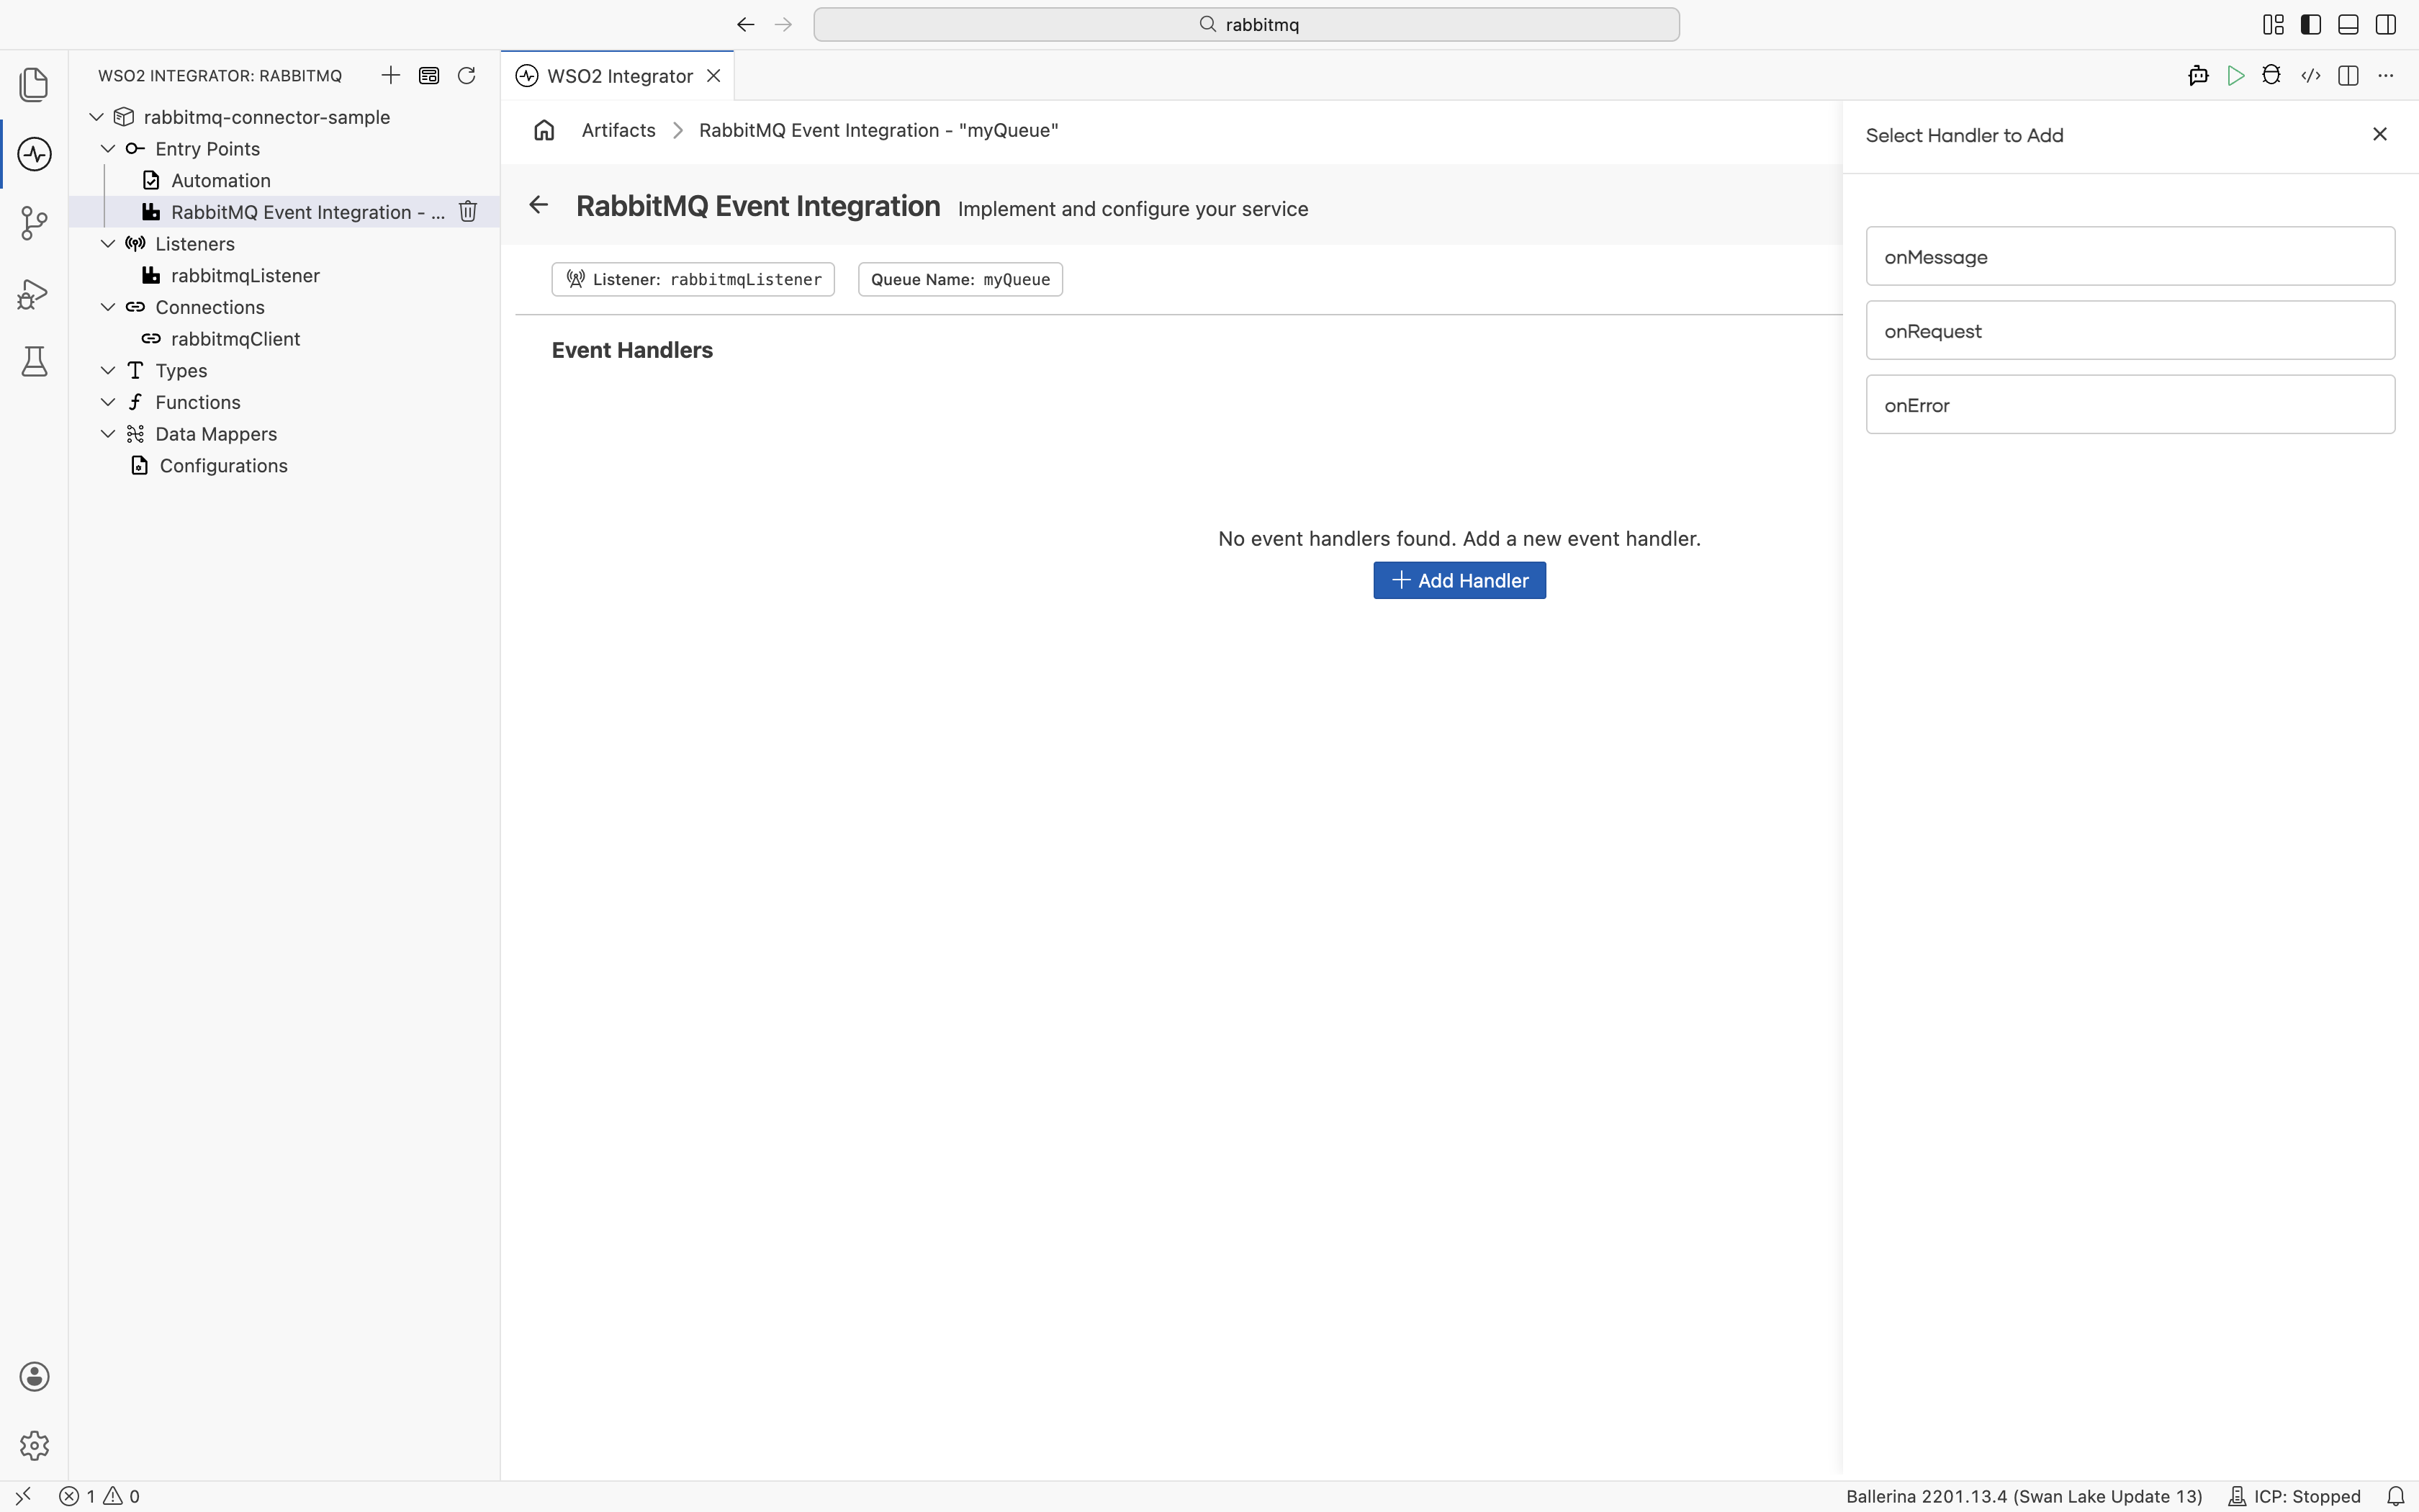
Task: Choose the onMessage handler
Action: tap(2130, 256)
